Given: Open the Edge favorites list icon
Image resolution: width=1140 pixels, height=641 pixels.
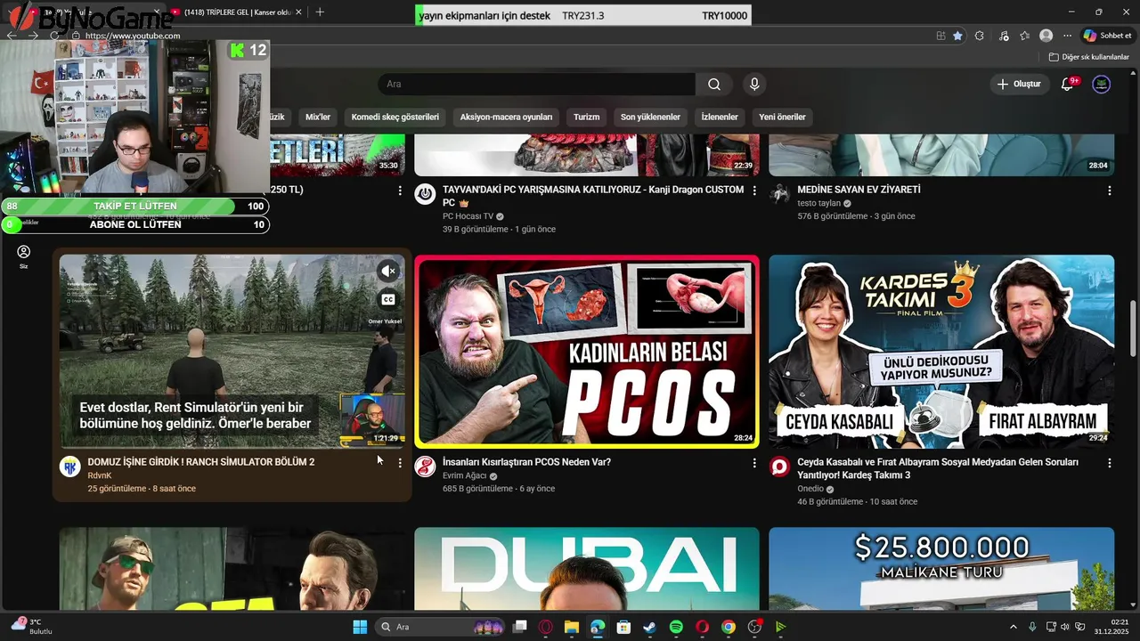Looking at the screenshot, I should point(1025,36).
